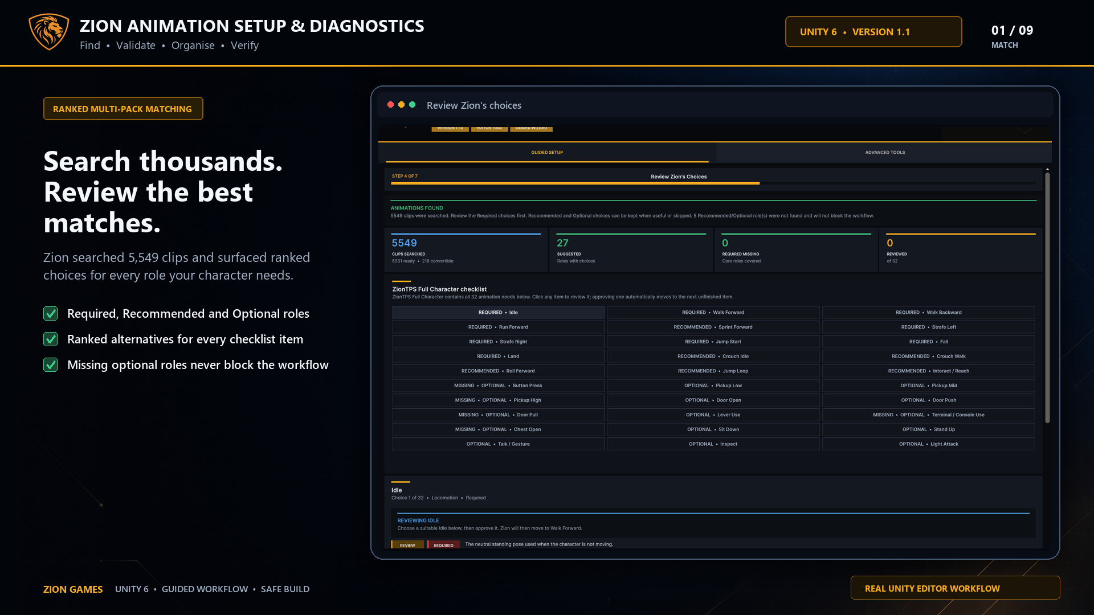Select the Sprint Forward checklist item

coord(713,327)
